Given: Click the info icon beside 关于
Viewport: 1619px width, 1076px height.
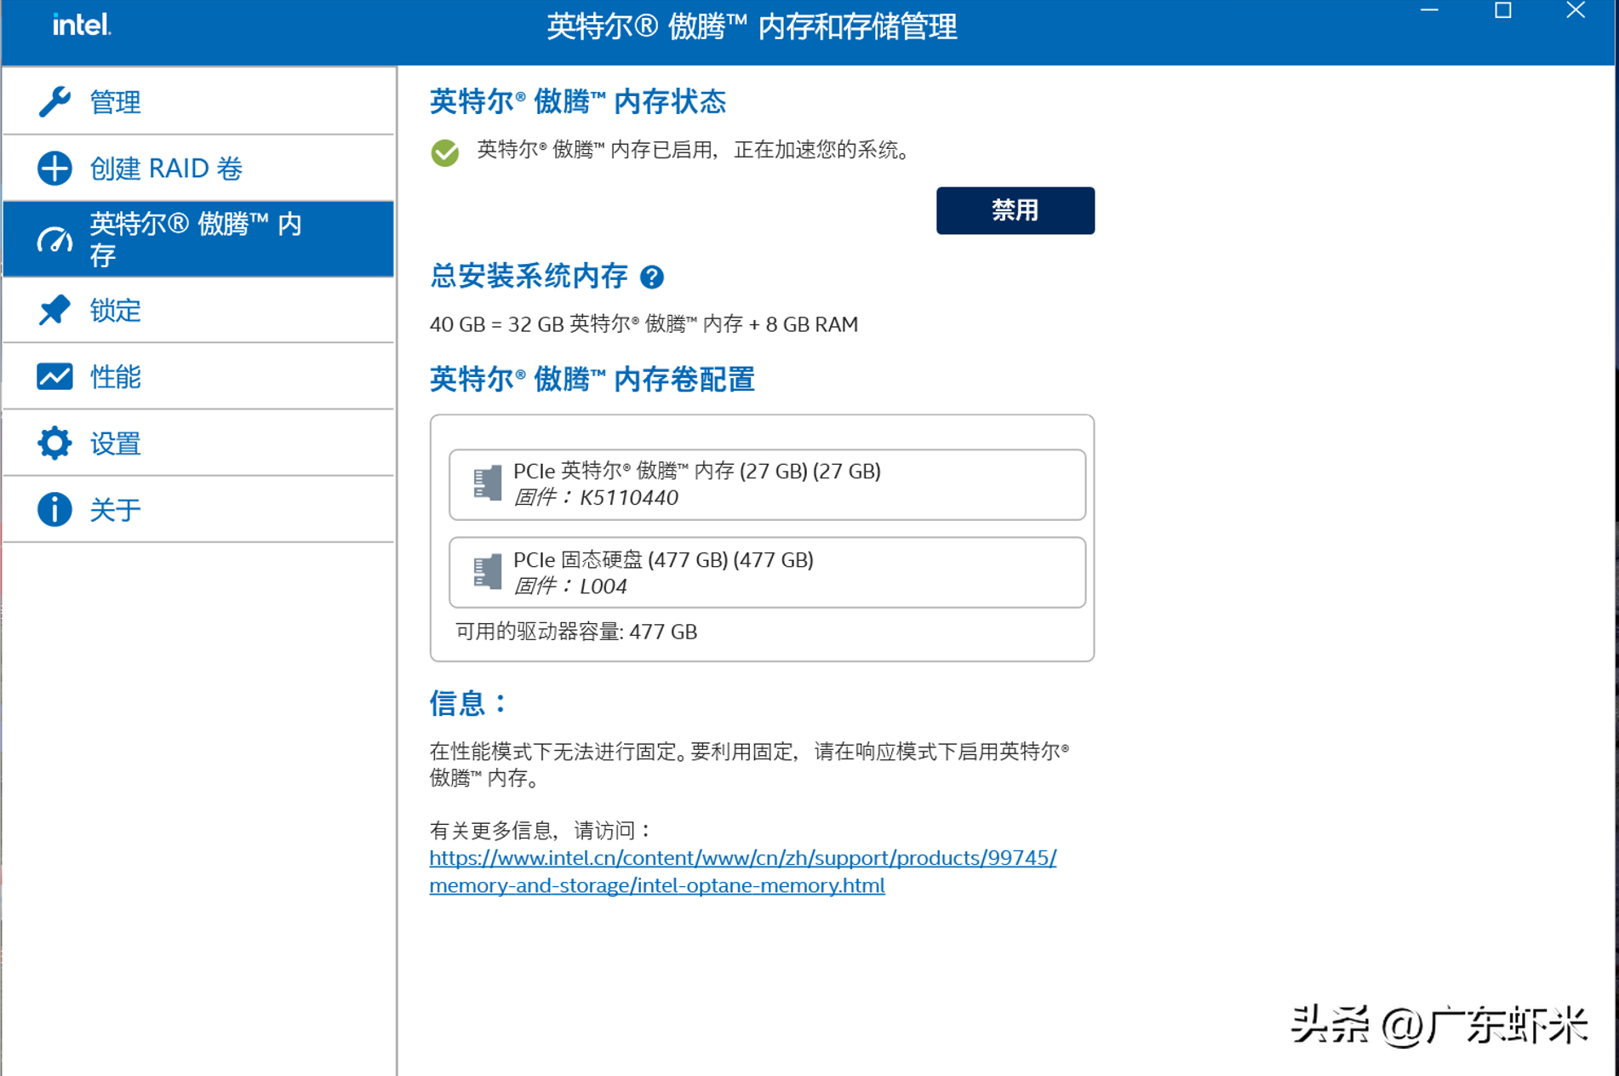Looking at the screenshot, I should 54,509.
